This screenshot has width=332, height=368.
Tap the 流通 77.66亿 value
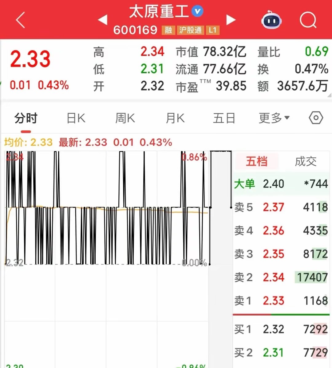225,69
